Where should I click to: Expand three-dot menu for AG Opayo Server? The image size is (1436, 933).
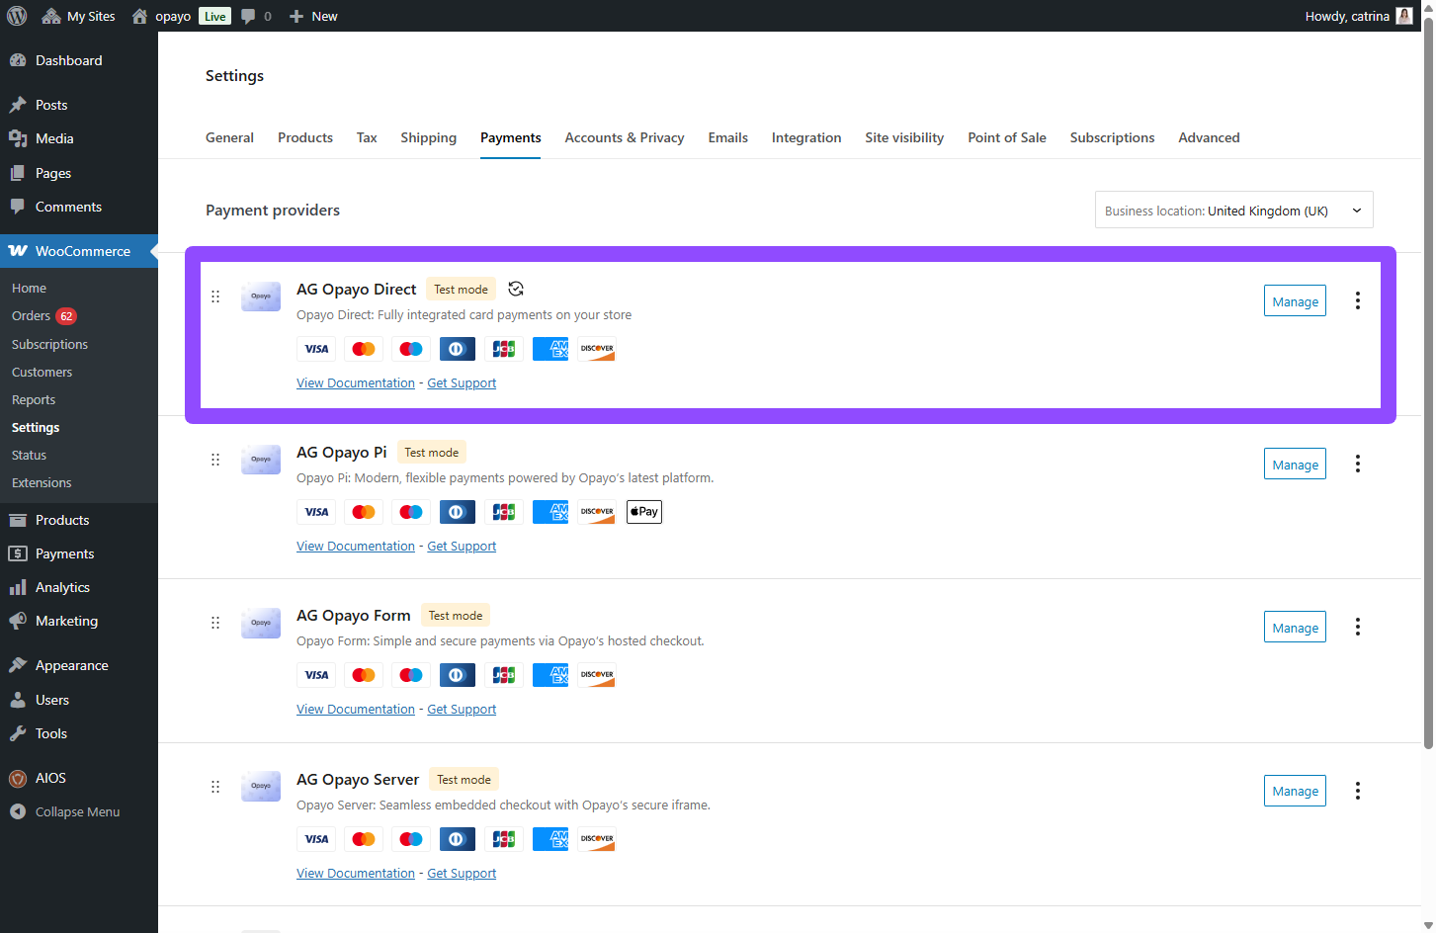pos(1357,791)
